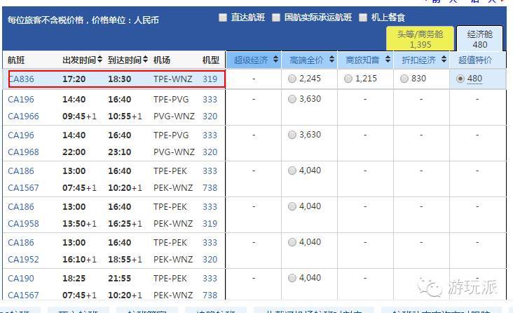
Task: Click departure time 22:00 of CA1968
Action: 74,152
